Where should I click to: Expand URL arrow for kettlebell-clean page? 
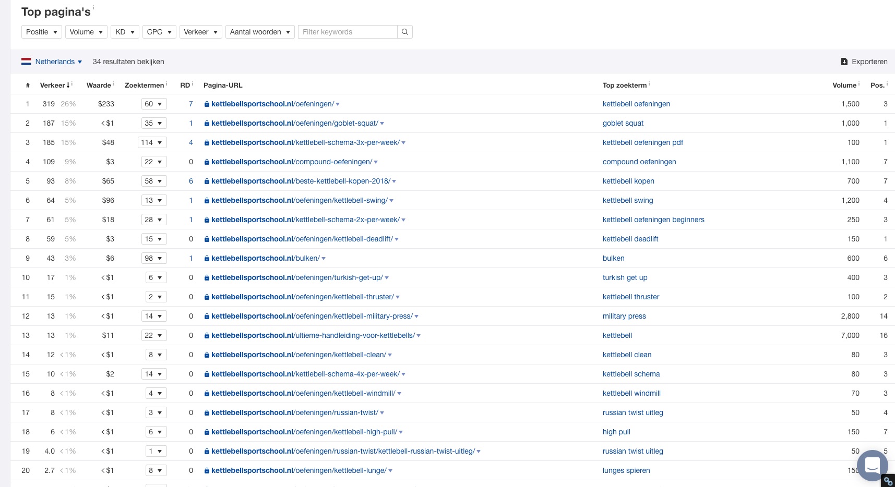click(x=390, y=355)
